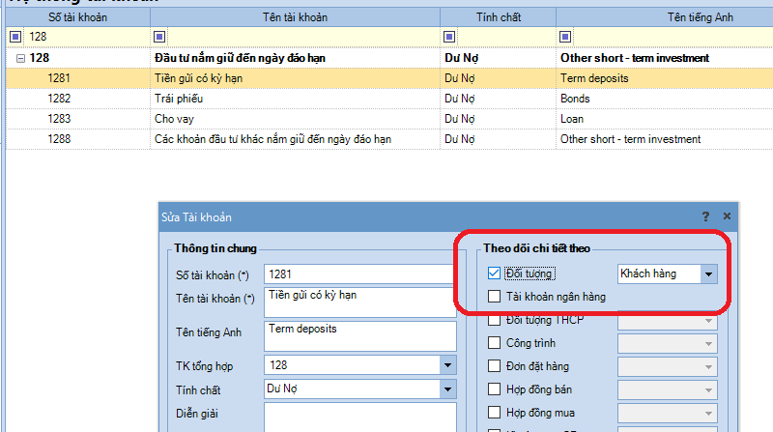Uncheck the Đối tượng checkbox

[x=494, y=274]
